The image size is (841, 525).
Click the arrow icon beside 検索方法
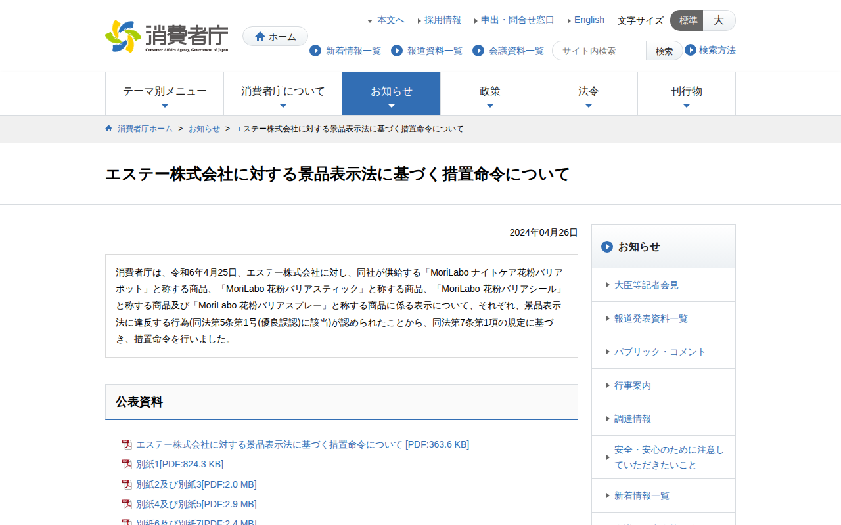click(691, 50)
